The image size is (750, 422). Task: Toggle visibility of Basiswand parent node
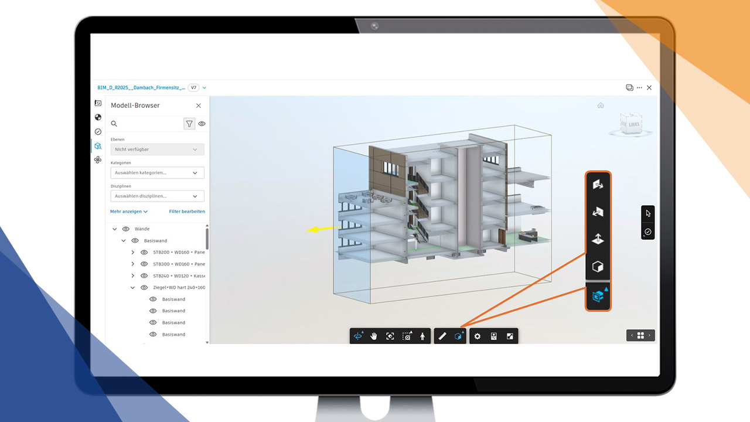click(x=135, y=241)
